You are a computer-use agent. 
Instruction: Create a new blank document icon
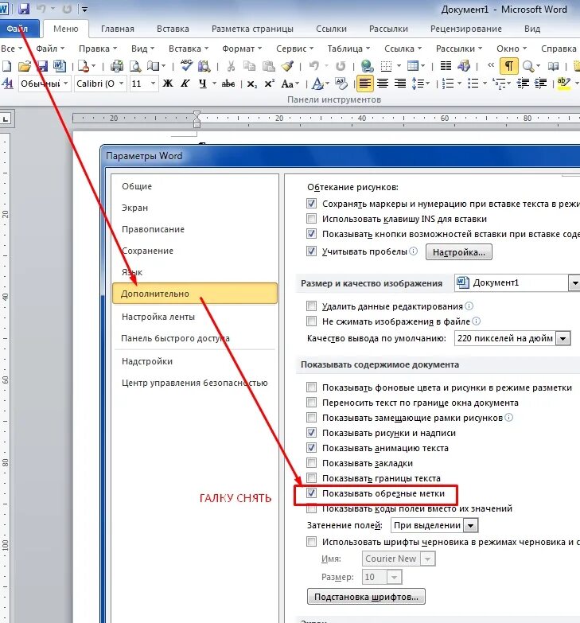point(6,66)
